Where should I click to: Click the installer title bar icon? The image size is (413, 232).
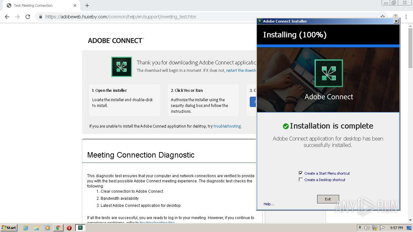(x=260, y=21)
